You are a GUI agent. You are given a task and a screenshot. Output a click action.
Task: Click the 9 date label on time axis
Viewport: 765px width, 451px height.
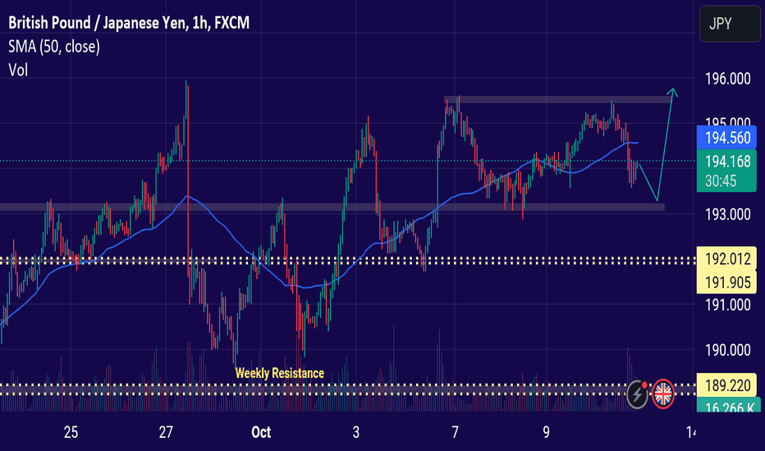[x=547, y=432]
